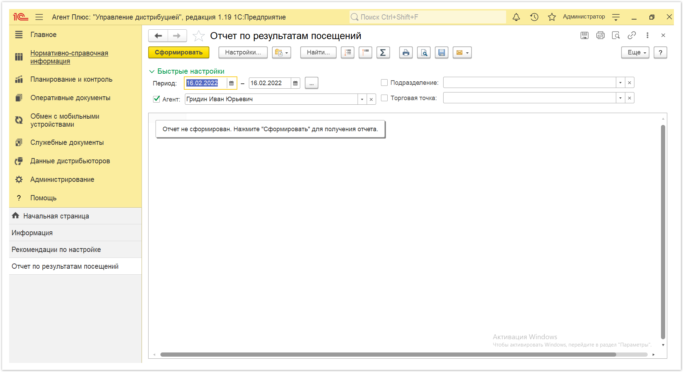
Task: Click the Администратор user name
Action: pyautogui.click(x=584, y=17)
